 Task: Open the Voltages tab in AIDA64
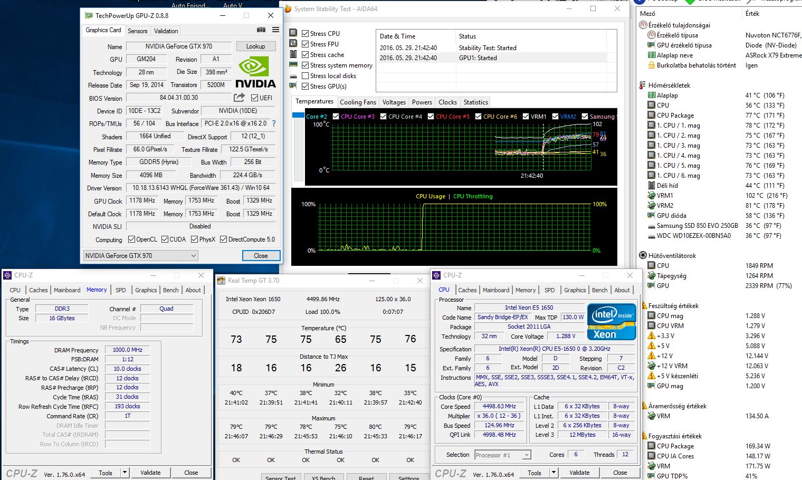pos(394,102)
